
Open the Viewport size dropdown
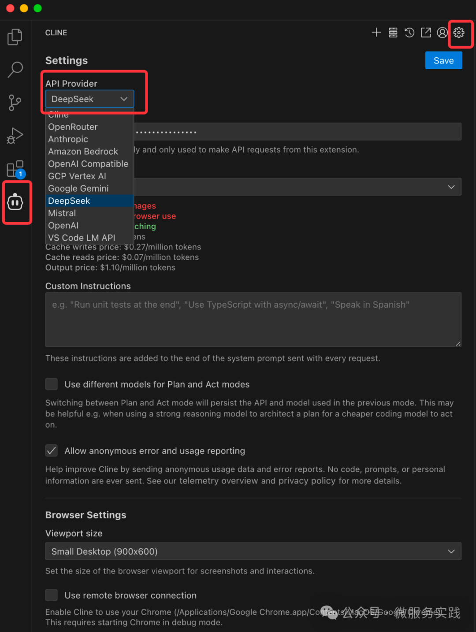[253, 551]
